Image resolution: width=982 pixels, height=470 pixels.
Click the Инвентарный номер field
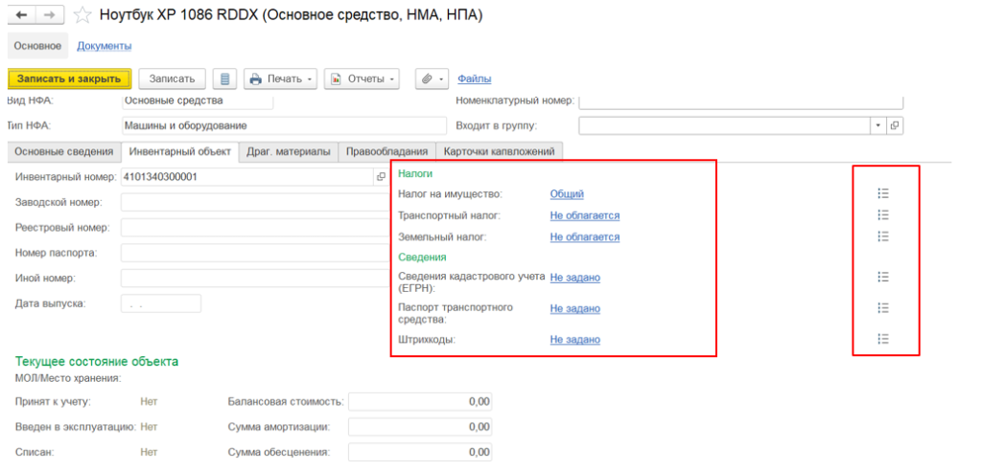(x=248, y=177)
